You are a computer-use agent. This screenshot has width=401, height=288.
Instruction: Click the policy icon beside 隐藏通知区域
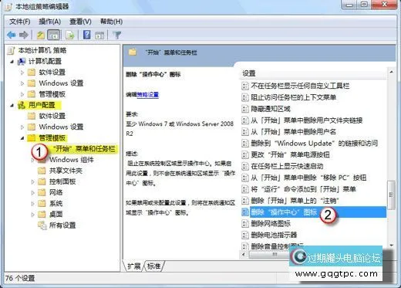coord(245,109)
